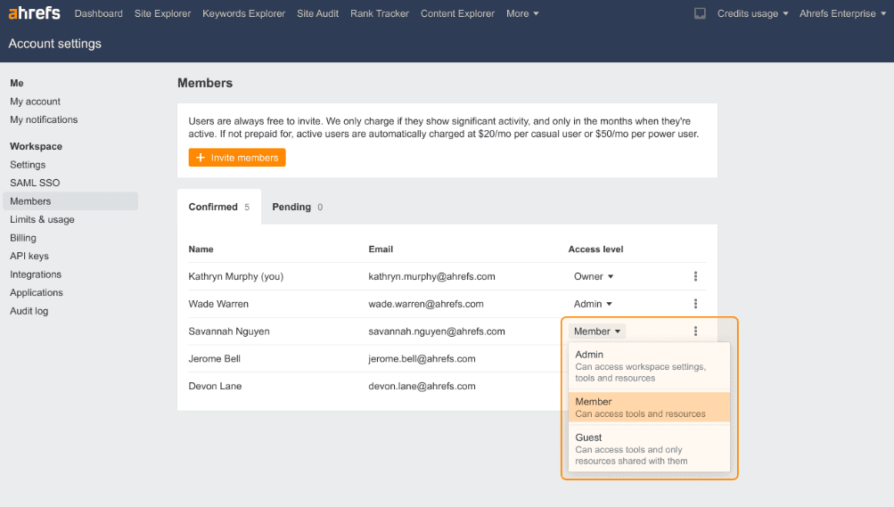The width and height of the screenshot is (894, 507).
Task: Click email wade.warren@ahrefs.com
Action: (426, 304)
